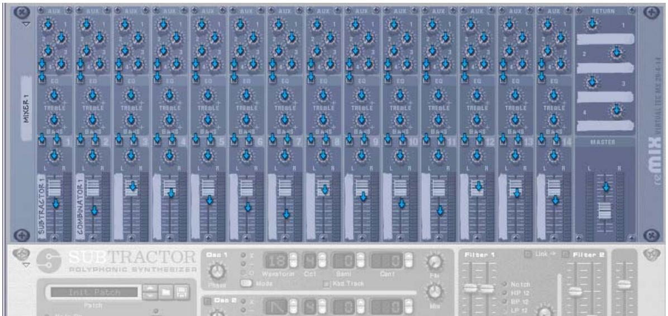The image size is (668, 316).
Task: Click the Subtractor Osc Mix knob
Action: pyautogui.click(x=434, y=291)
